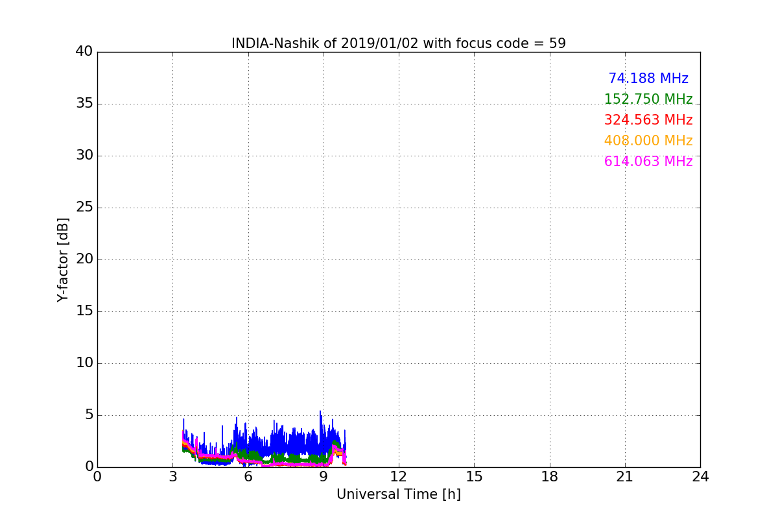Click the y-axis tick label 40

pyautogui.click(x=84, y=52)
